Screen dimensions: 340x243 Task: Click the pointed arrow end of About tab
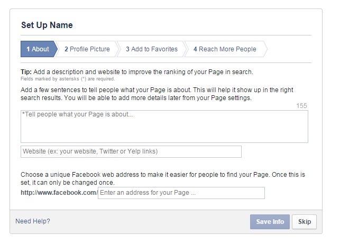(x=56, y=49)
